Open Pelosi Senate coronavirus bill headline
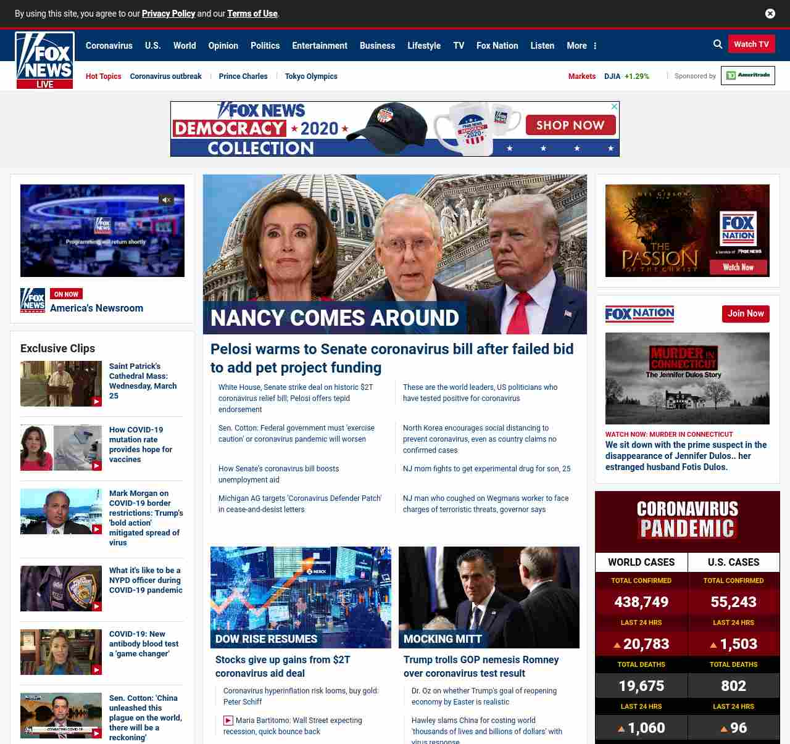Image resolution: width=790 pixels, height=744 pixels. 392,358
